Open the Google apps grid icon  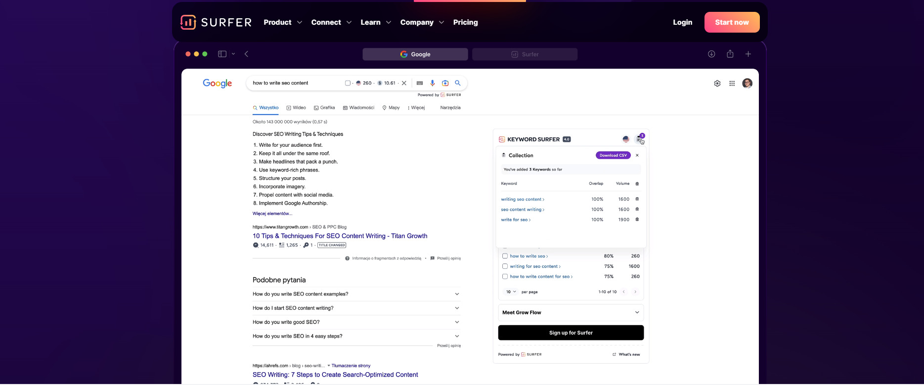732,84
